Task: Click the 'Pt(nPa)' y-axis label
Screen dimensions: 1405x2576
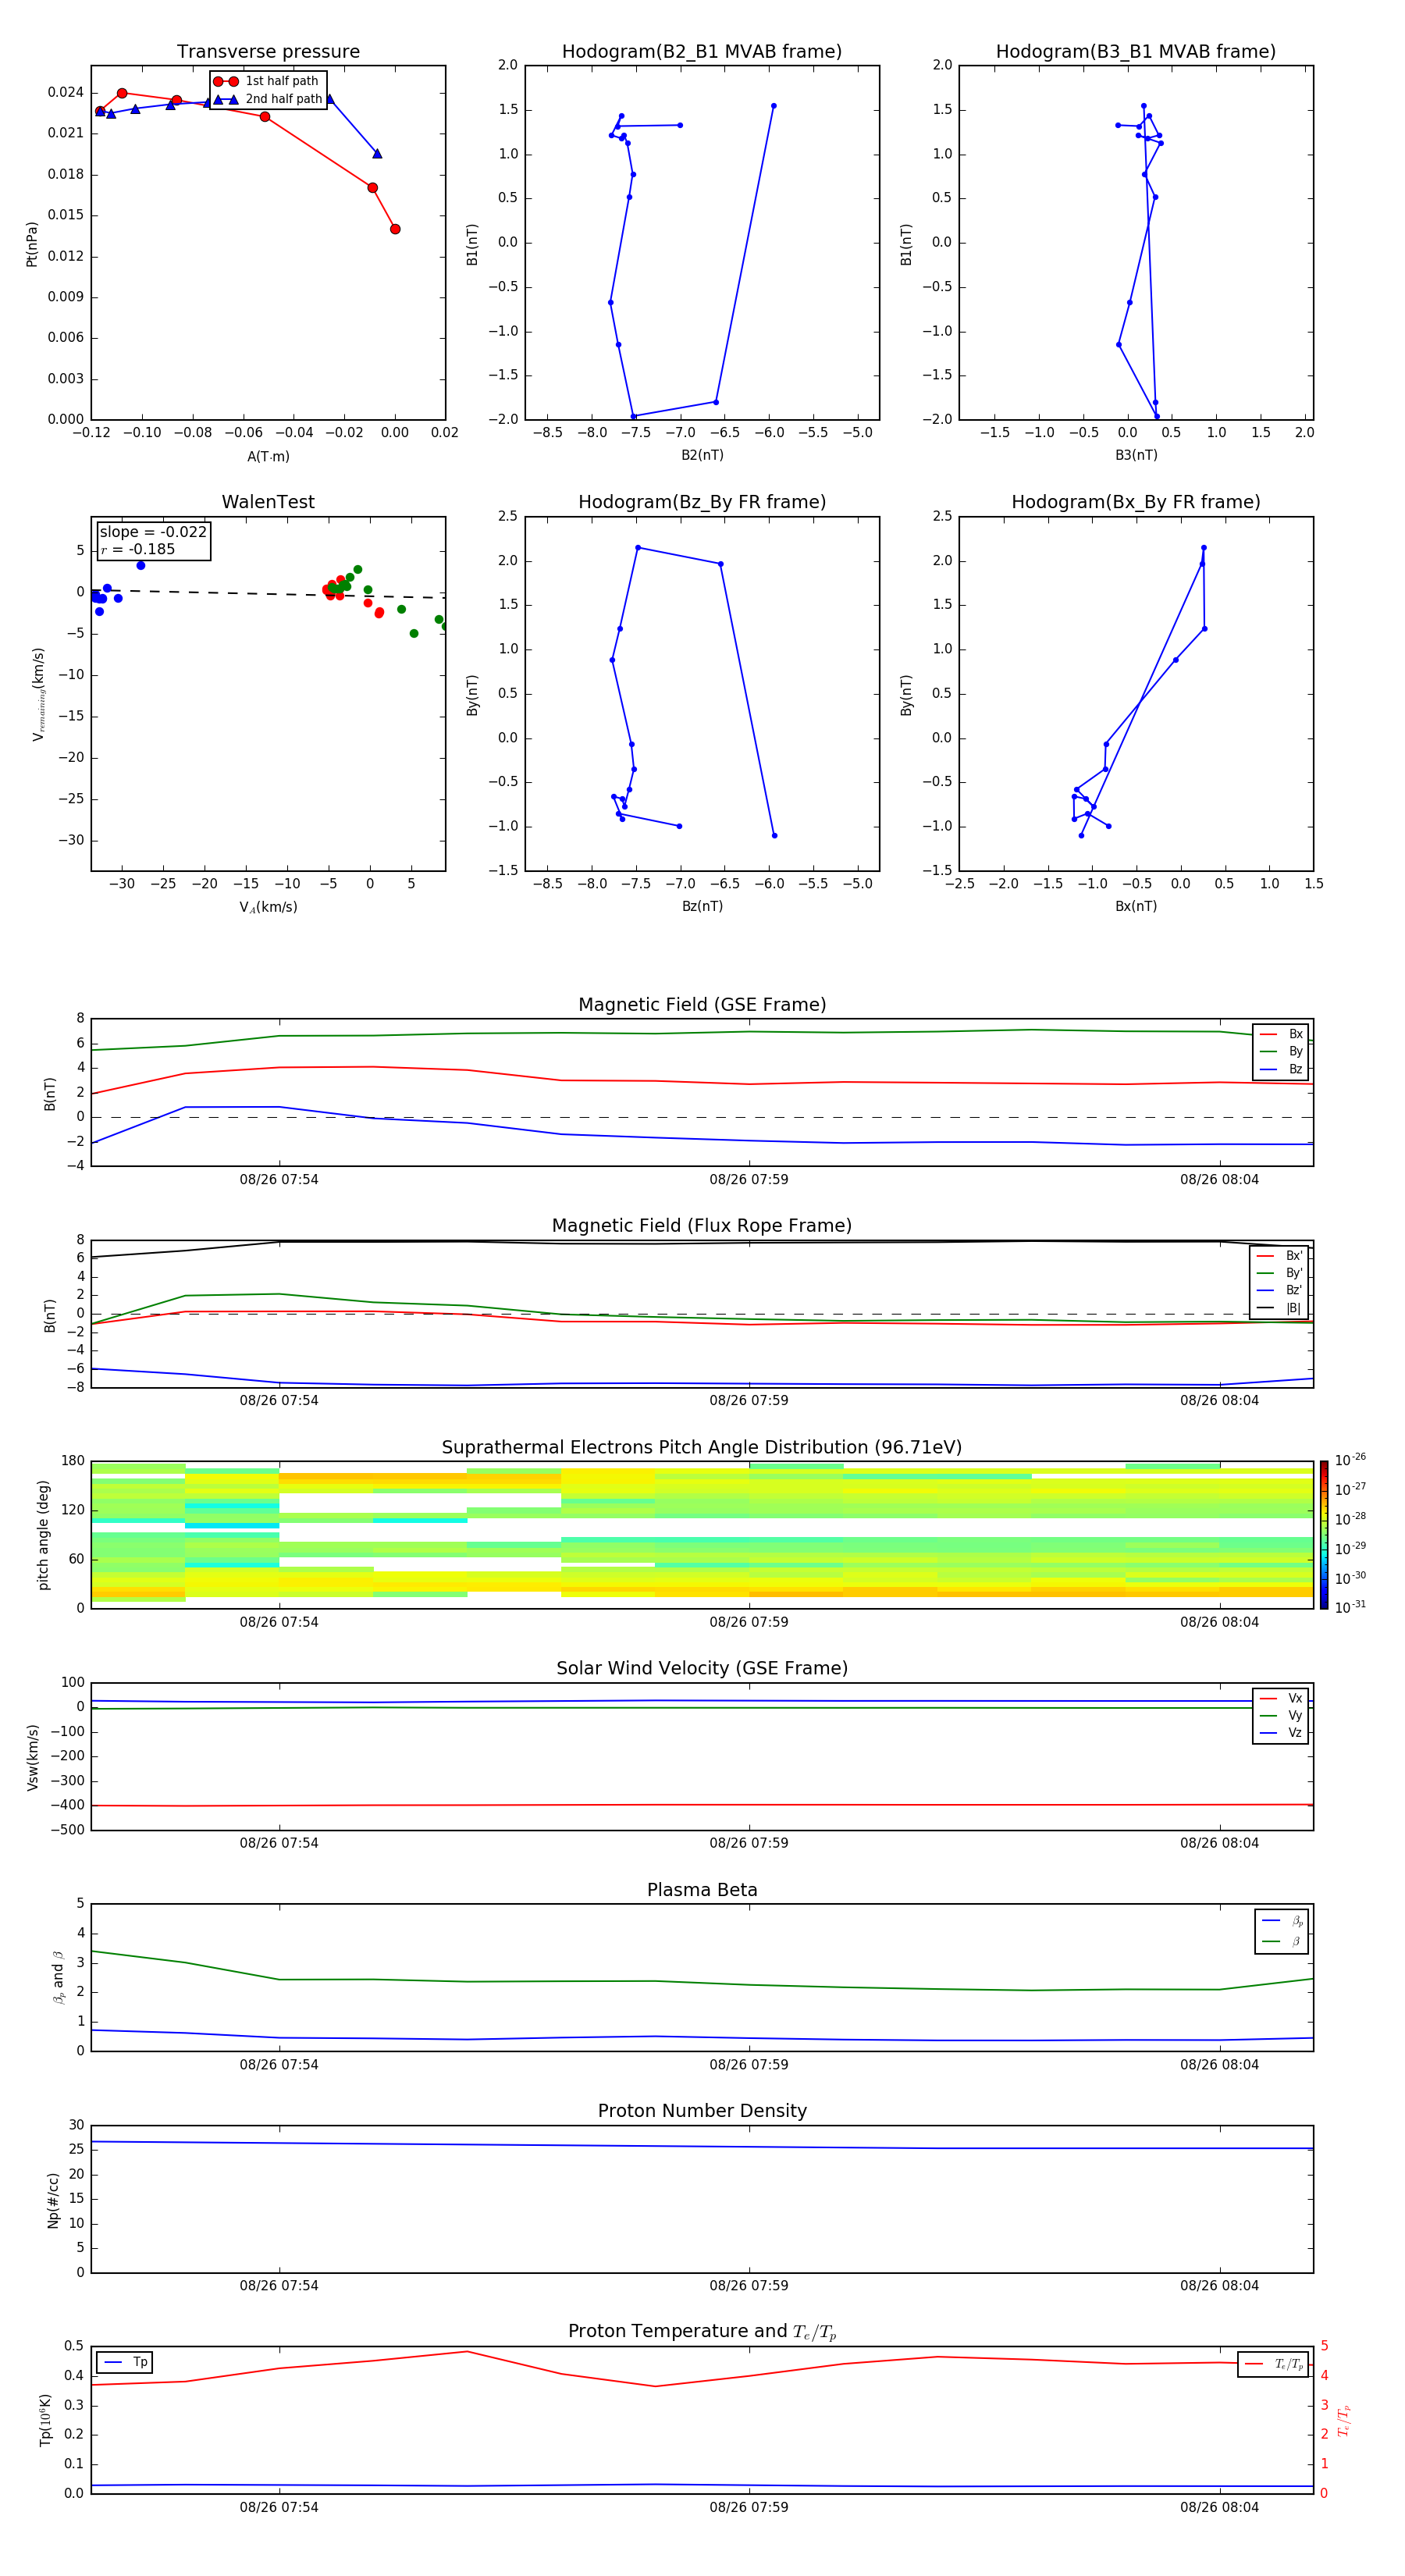Action: [32, 244]
